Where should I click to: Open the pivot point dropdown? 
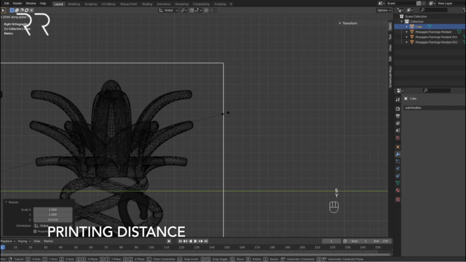click(x=184, y=10)
